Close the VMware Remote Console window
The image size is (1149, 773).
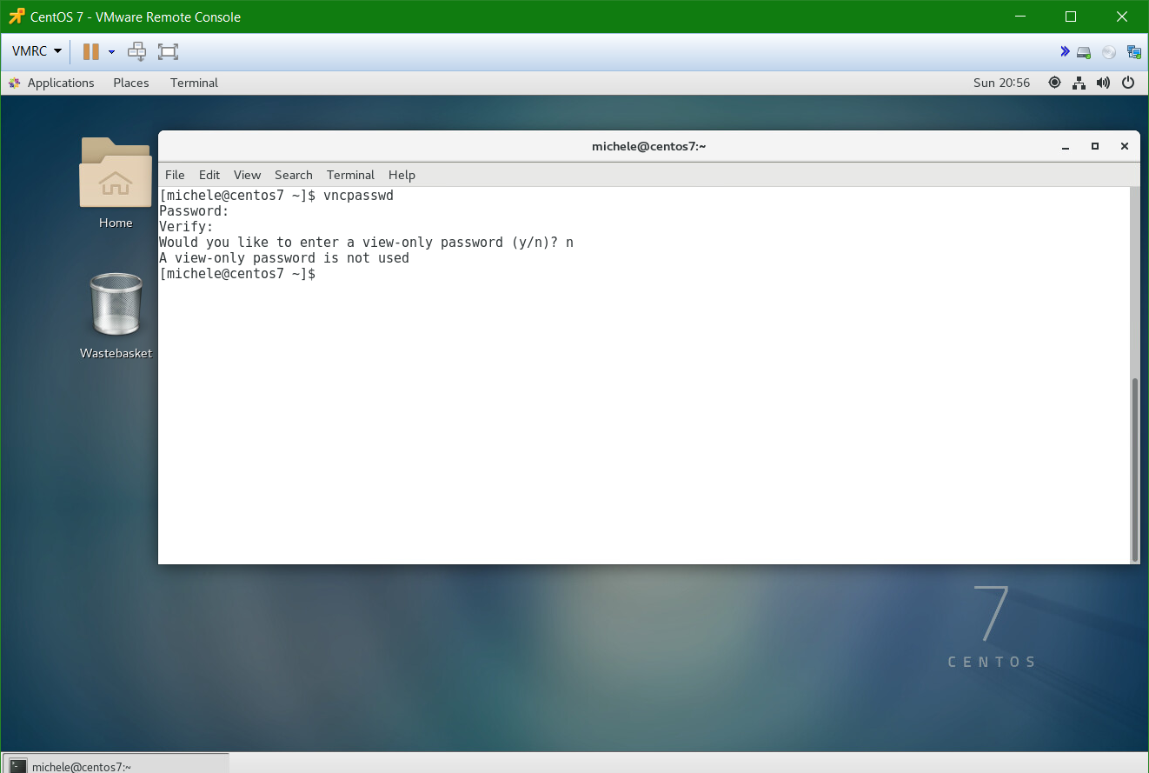pos(1120,17)
